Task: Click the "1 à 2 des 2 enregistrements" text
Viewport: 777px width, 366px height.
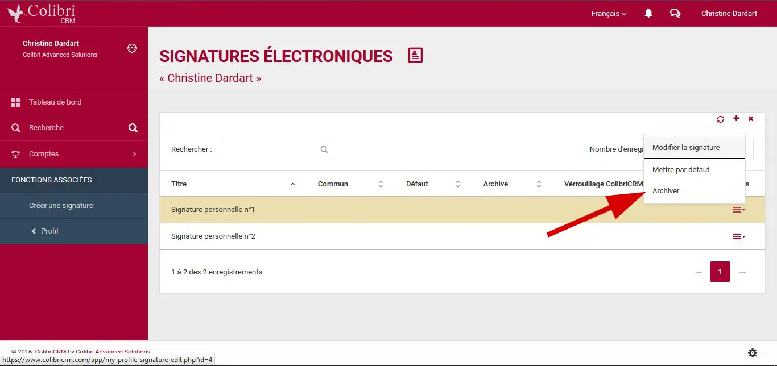Action: [x=217, y=272]
